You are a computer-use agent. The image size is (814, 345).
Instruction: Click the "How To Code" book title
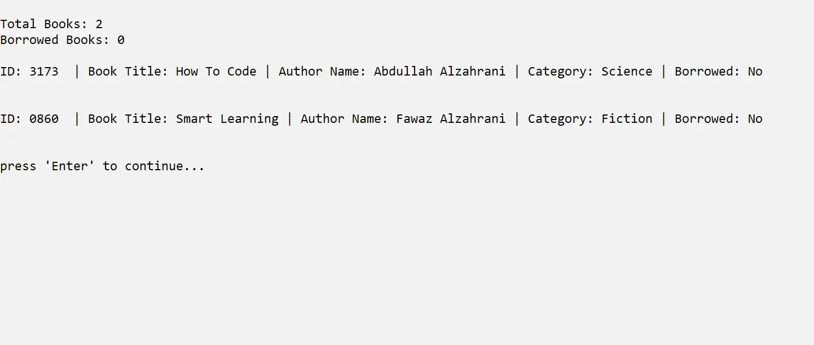pyautogui.click(x=216, y=72)
